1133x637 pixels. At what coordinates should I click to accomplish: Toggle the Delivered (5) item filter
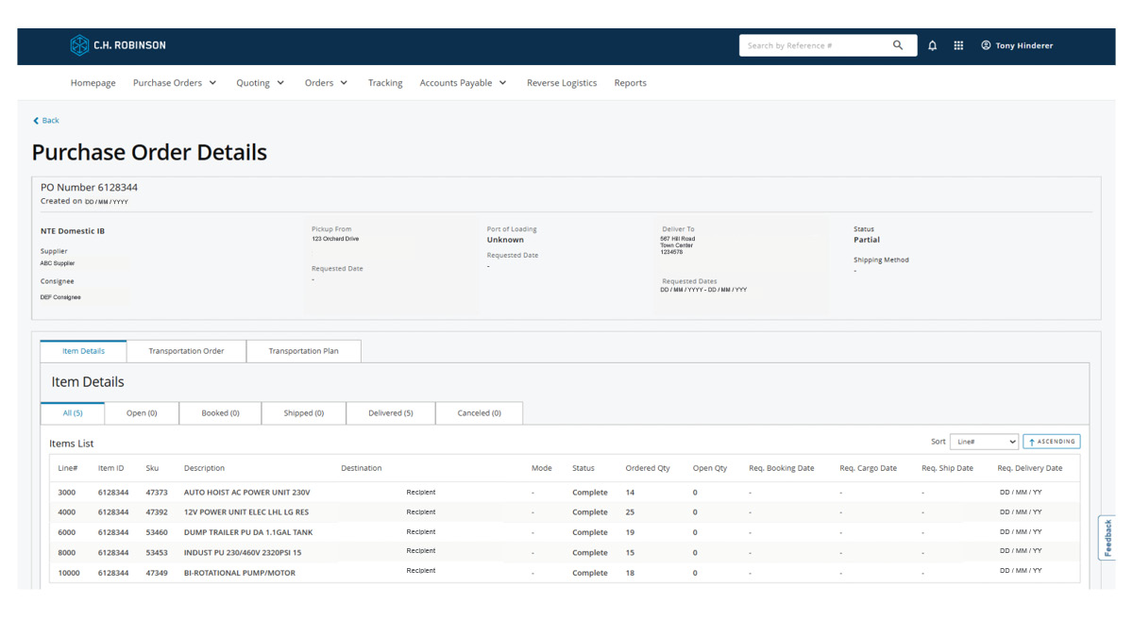391,412
